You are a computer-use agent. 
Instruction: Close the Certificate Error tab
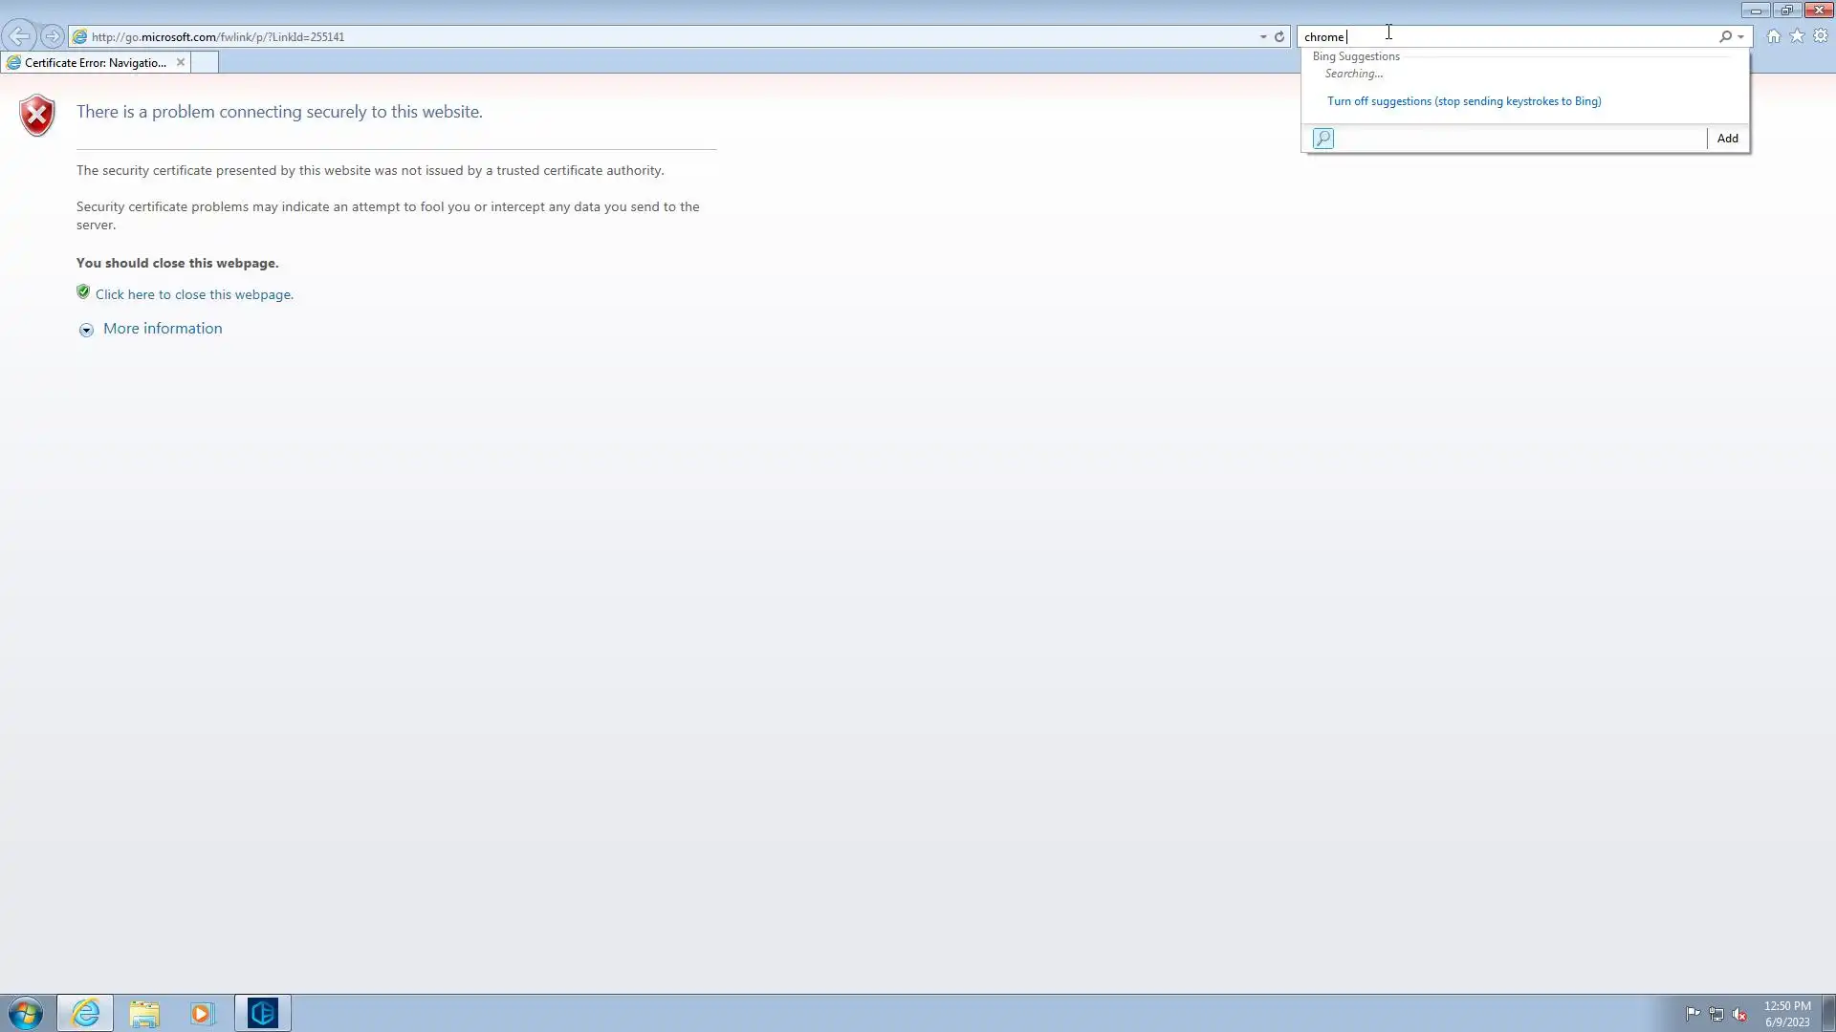pyautogui.click(x=180, y=63)
